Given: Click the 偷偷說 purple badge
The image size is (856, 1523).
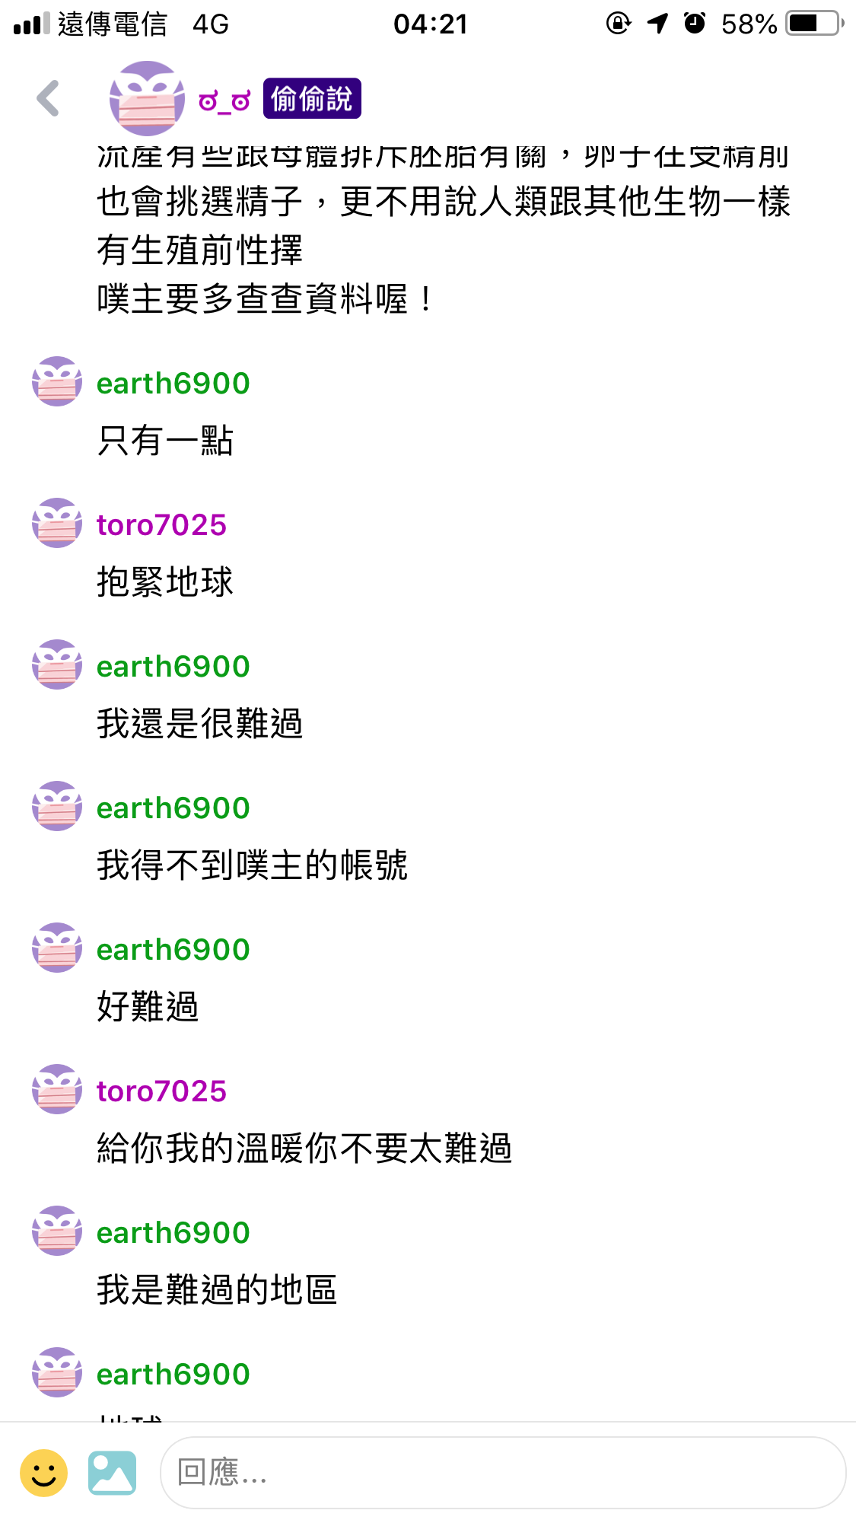Looking at the screenshot, I should pyautogui.click(x=312, y=99).
